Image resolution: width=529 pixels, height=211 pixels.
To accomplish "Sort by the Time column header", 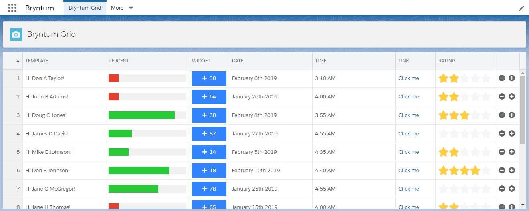I will (354, 61).
